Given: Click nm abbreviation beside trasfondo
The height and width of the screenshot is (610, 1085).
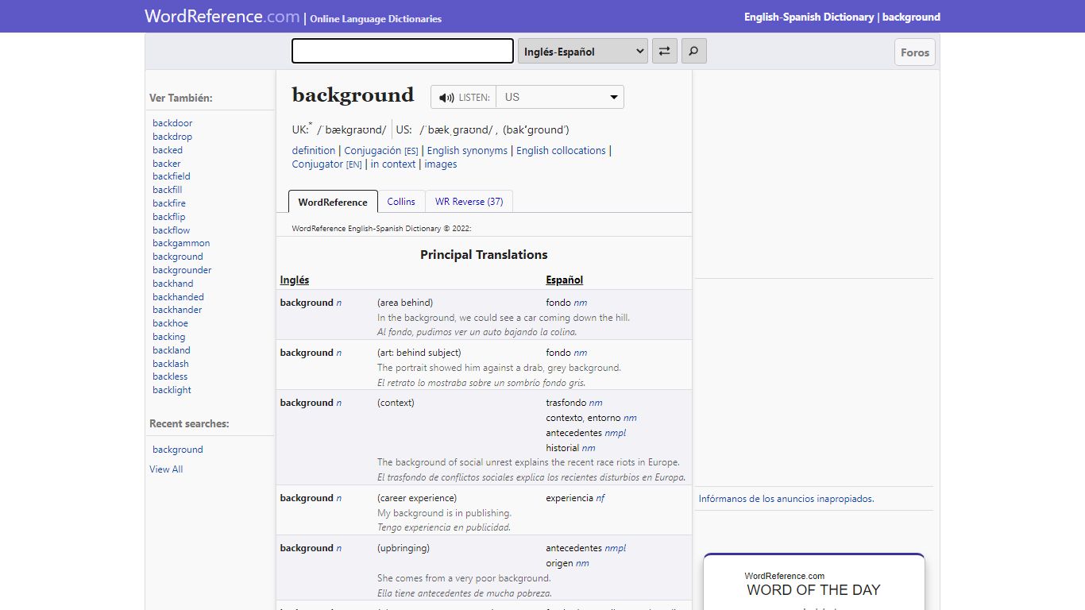Looking at the screenshot, I should [x=596, y=403].
